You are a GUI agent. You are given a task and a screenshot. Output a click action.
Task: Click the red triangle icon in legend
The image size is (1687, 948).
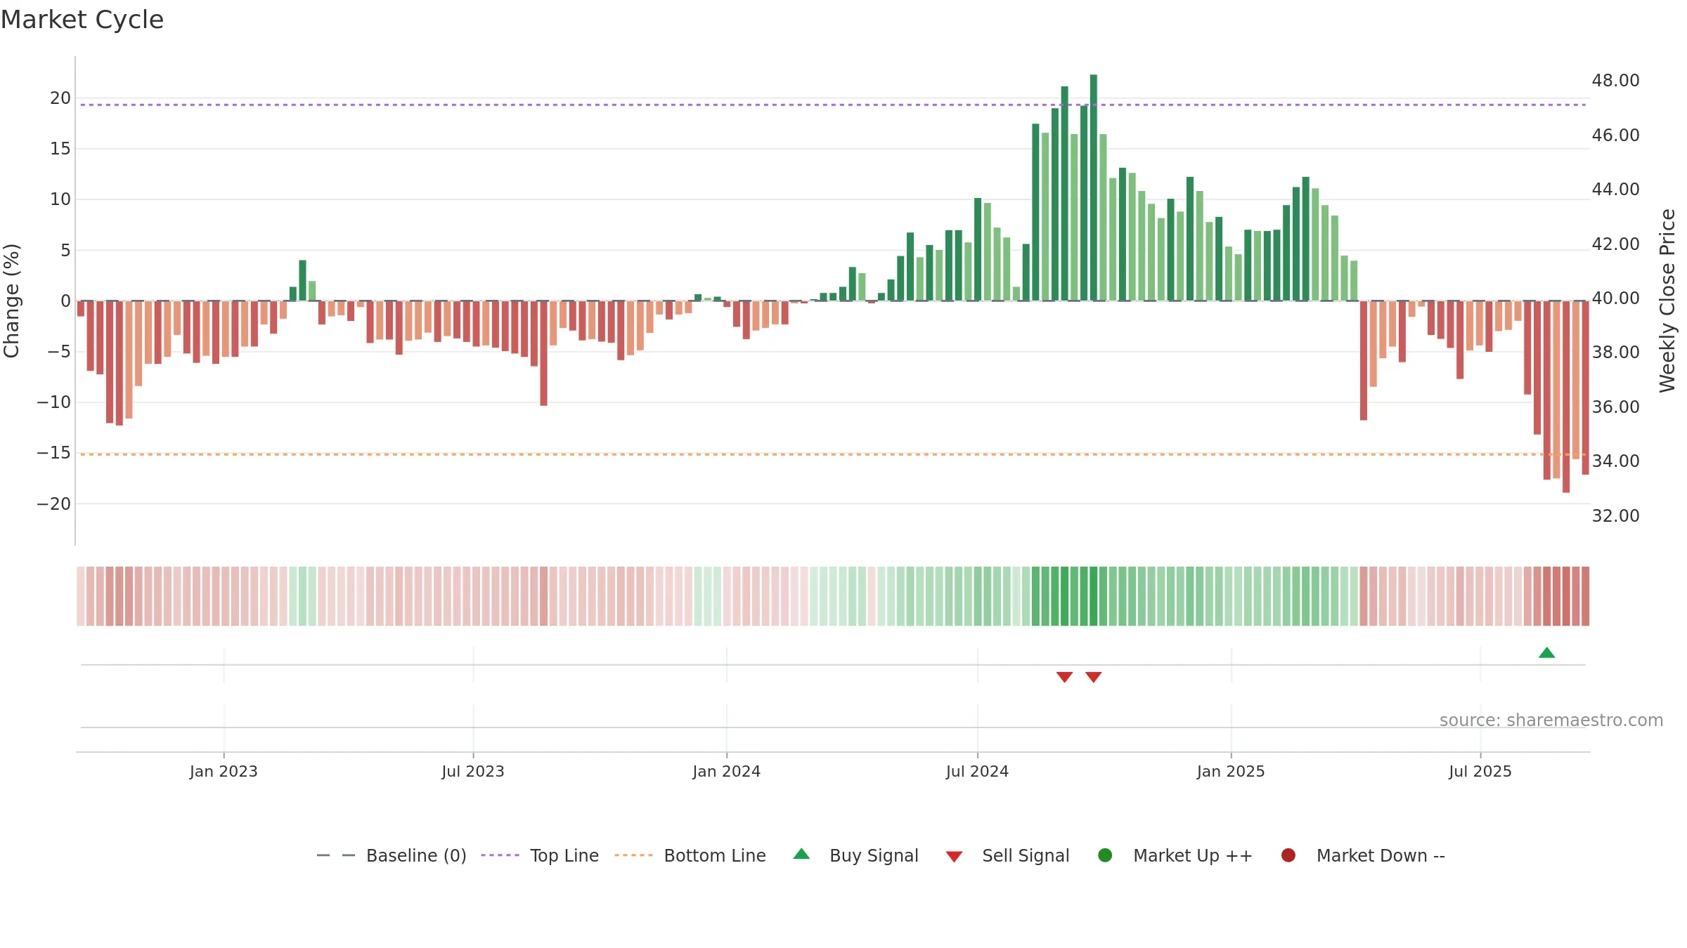click(x=954, y=857)
